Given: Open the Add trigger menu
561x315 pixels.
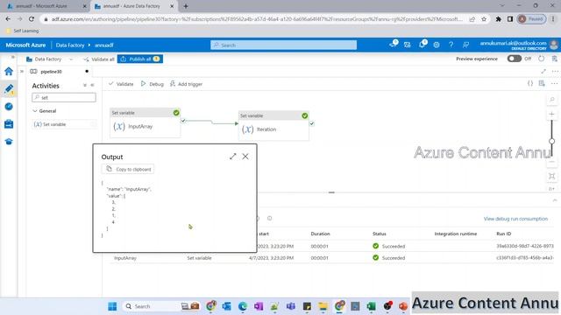Looking at the screenshot, I should coord(186,84).
